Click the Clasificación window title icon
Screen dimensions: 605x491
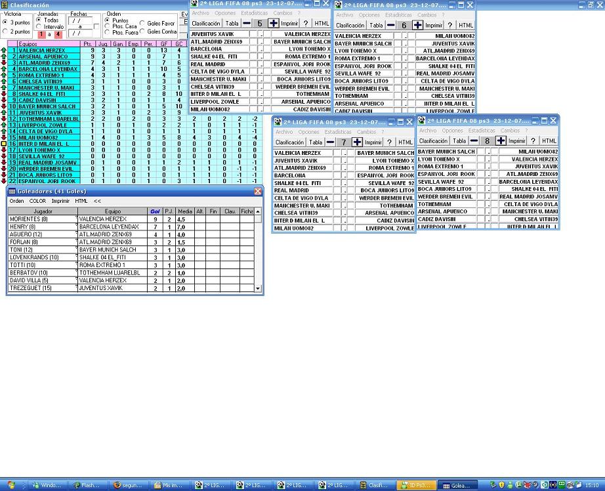(x=5, y=5)
